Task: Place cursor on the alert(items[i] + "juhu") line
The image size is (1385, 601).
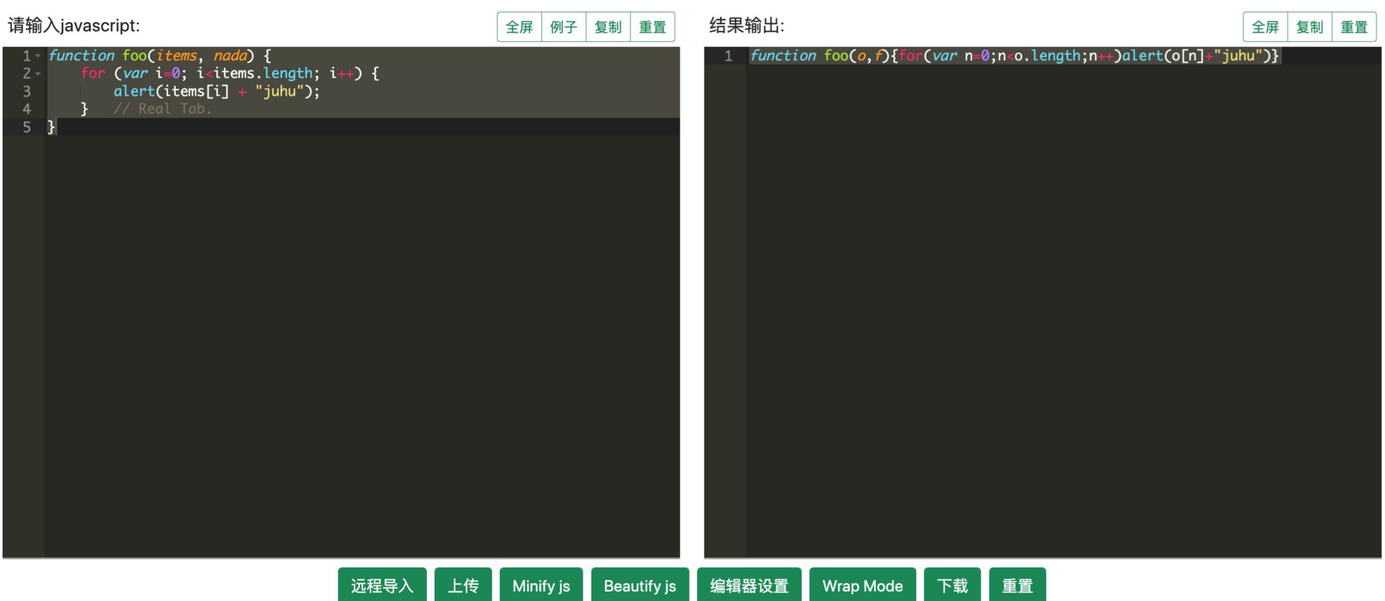Action: pyautogui.click(x=216, y=91)
